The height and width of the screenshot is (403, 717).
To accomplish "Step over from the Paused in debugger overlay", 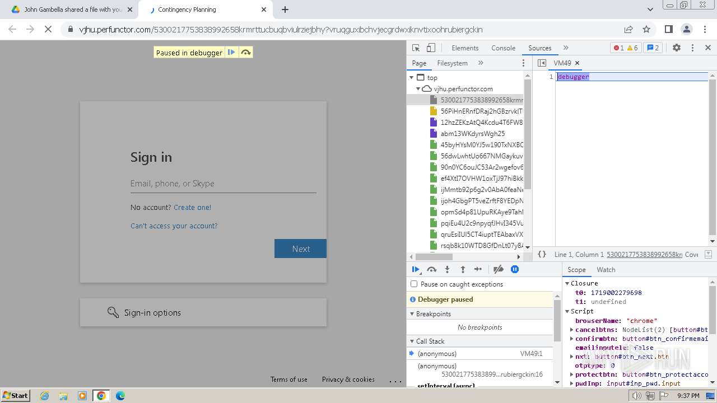I will click(245, 53).
